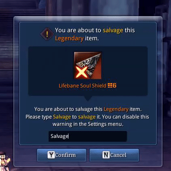171x171 pixels.
Task: Click the yellow salvage word in heading
Action: click(113, 31)
